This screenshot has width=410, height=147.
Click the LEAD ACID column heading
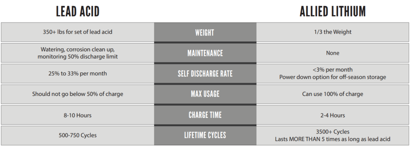pos(78,12)
